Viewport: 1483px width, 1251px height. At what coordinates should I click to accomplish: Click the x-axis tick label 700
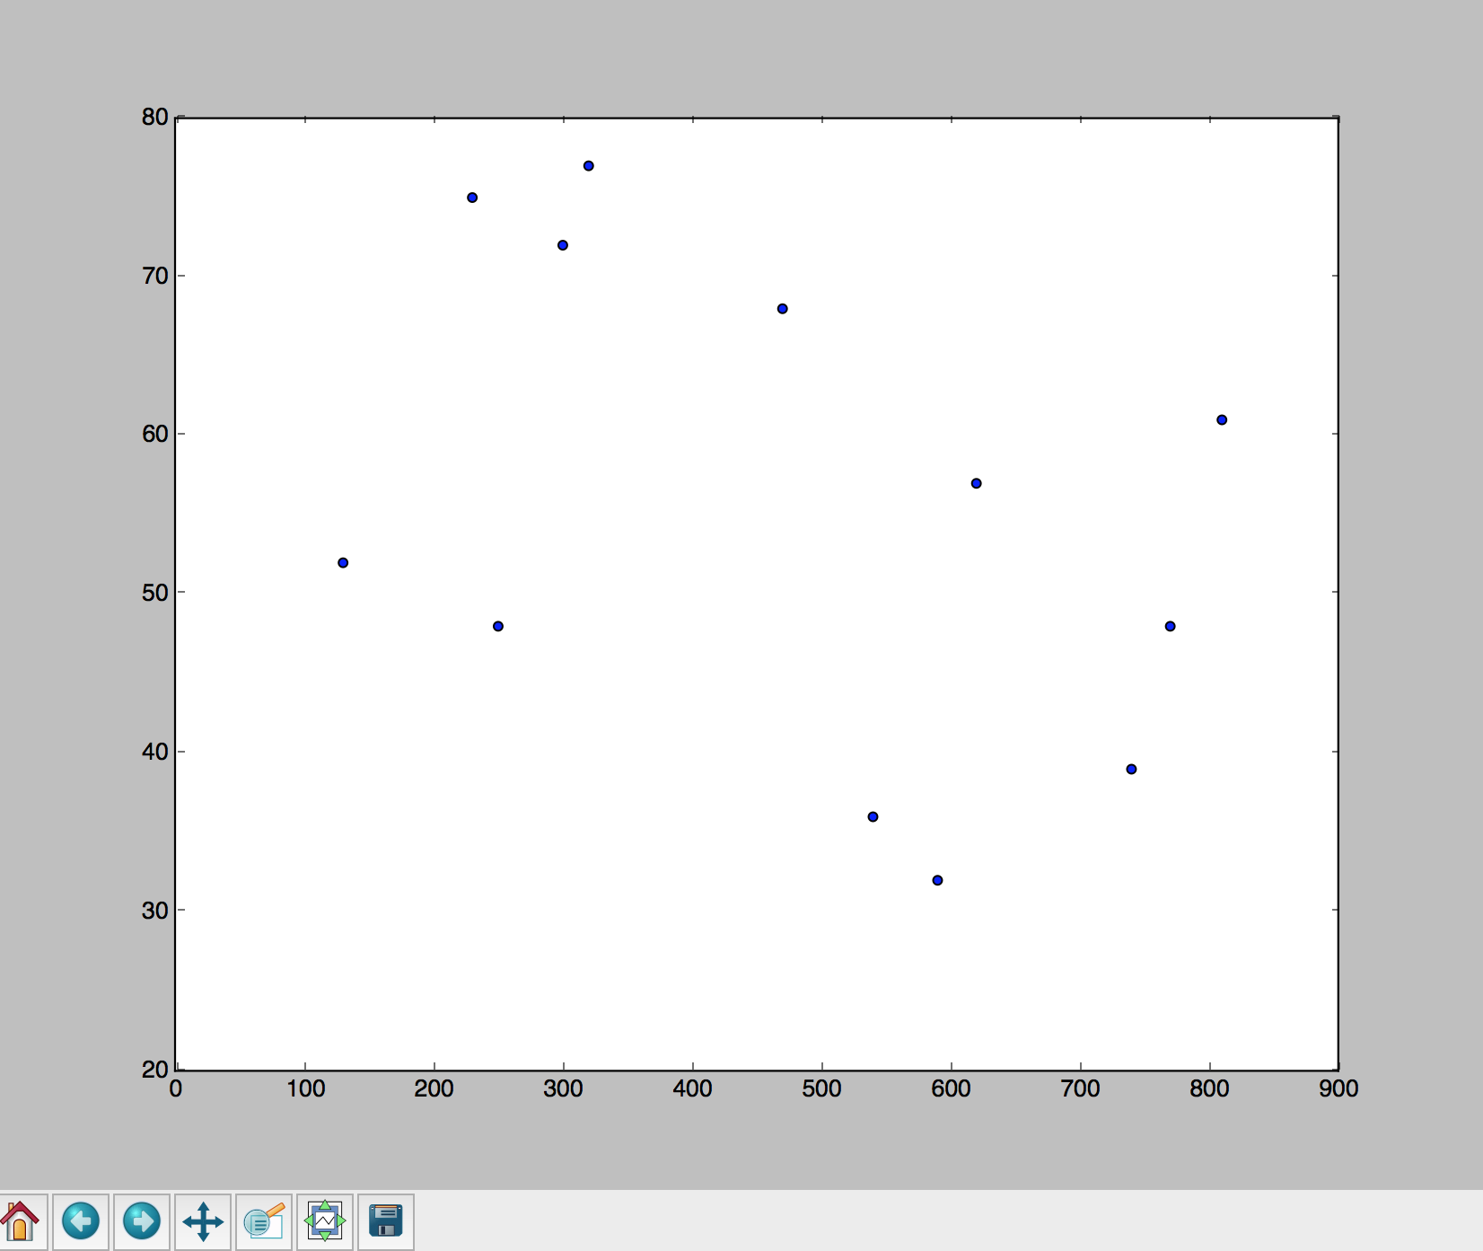[1080, 1089]
